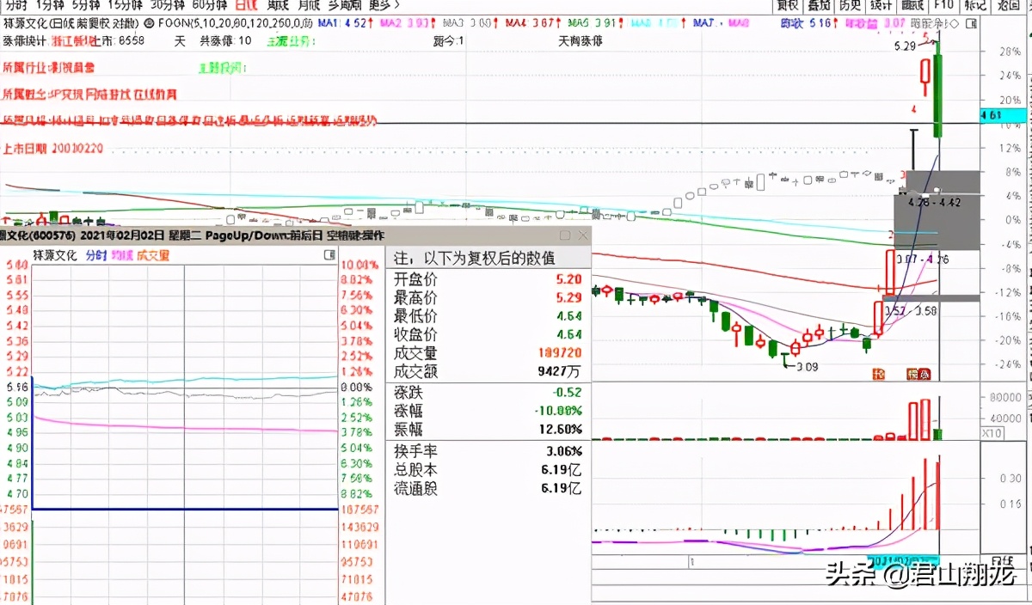
Task: Select the 30分钟 period tab
Action: tap(168, 5)
